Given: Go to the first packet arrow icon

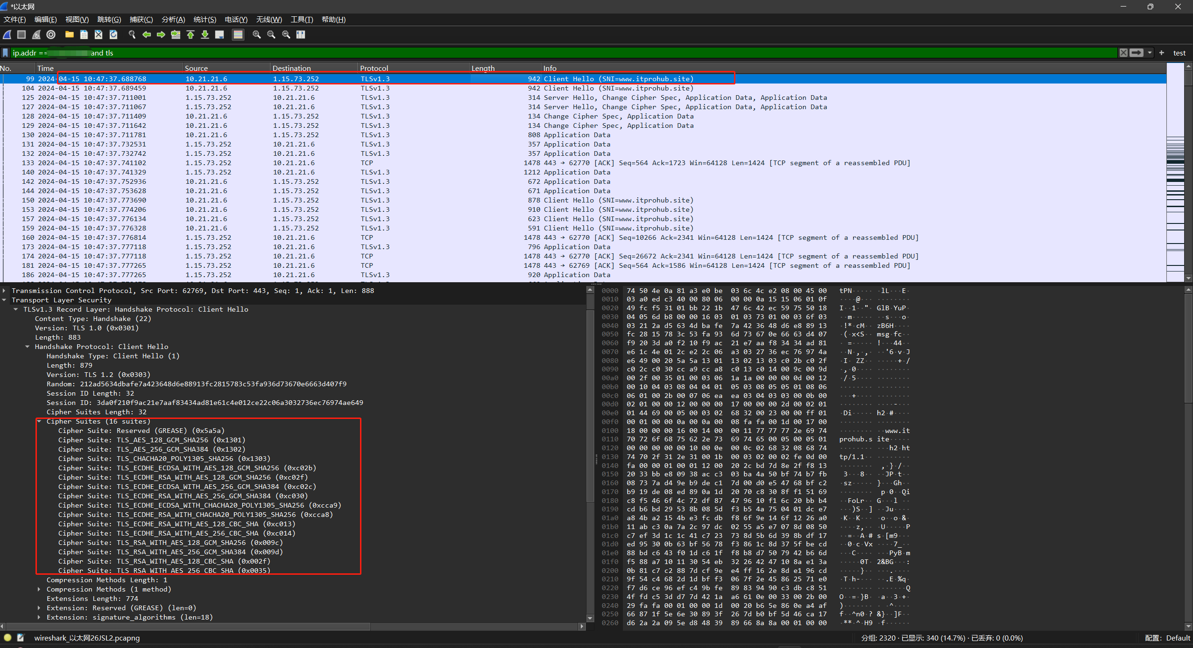Looking at the screenshot, I should pos(190,35).
